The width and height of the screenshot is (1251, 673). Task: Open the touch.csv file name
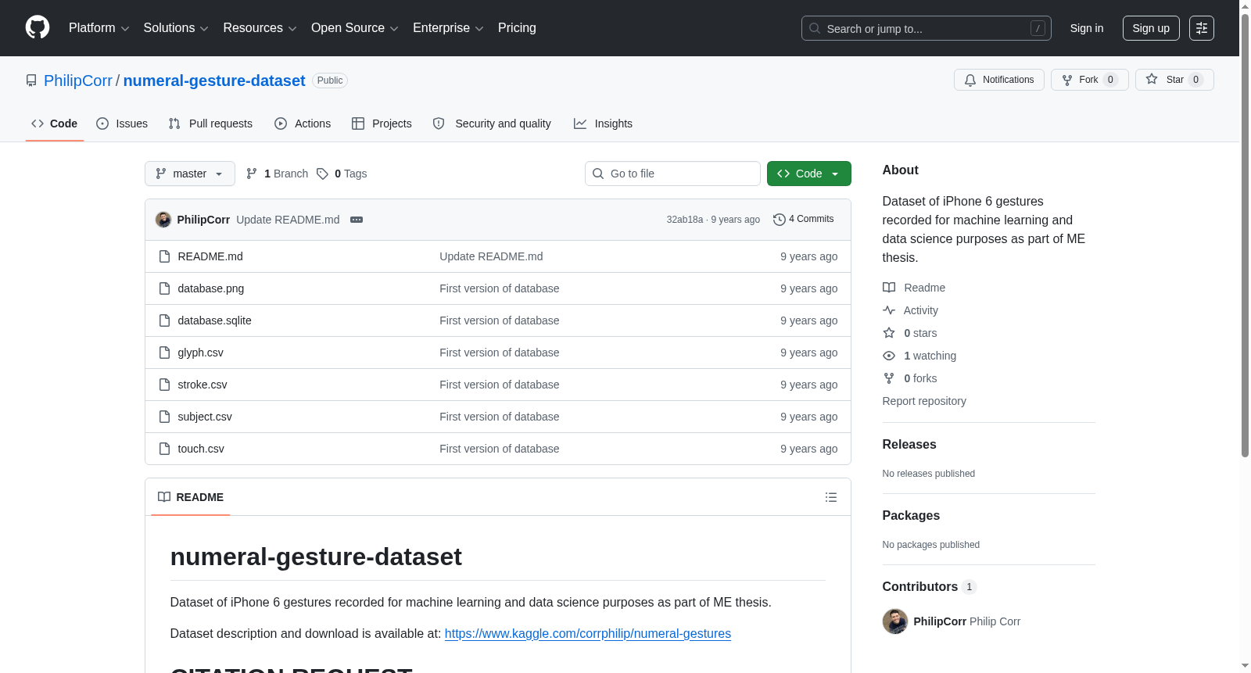(x=201, y=449)
